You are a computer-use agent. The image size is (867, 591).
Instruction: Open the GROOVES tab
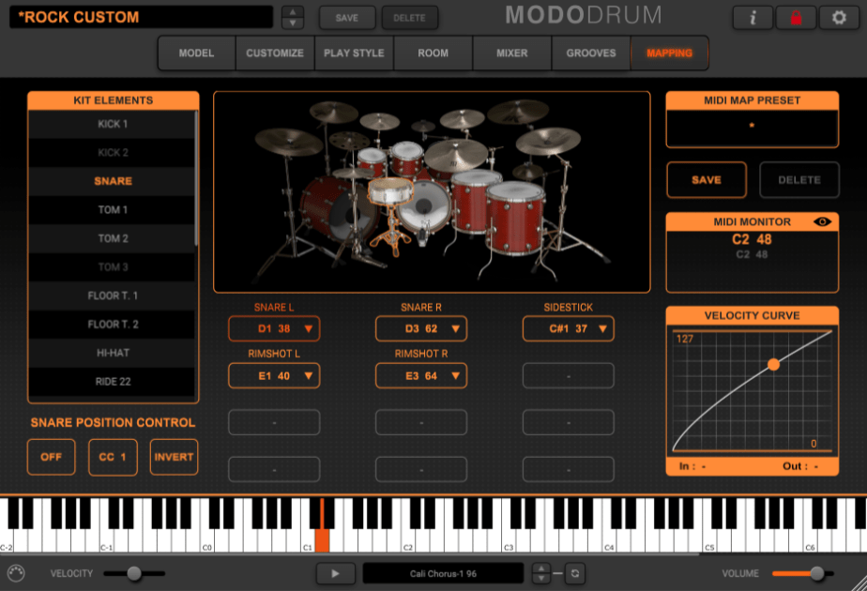[x=591, y=53]
